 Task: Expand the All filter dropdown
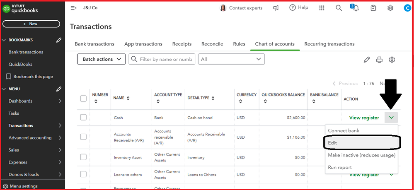point(231,59)
